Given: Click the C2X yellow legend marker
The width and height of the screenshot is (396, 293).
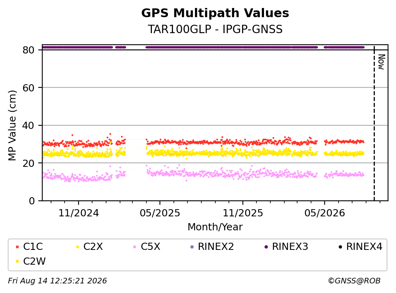Looking at the screenshot, I should point(77,247).
